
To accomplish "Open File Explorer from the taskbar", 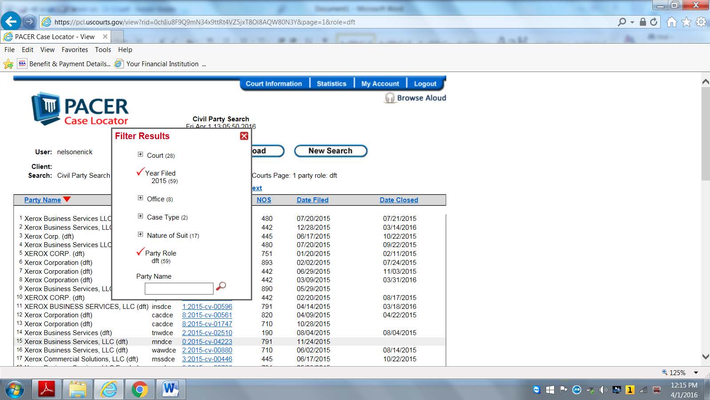I will pos(78,390).
